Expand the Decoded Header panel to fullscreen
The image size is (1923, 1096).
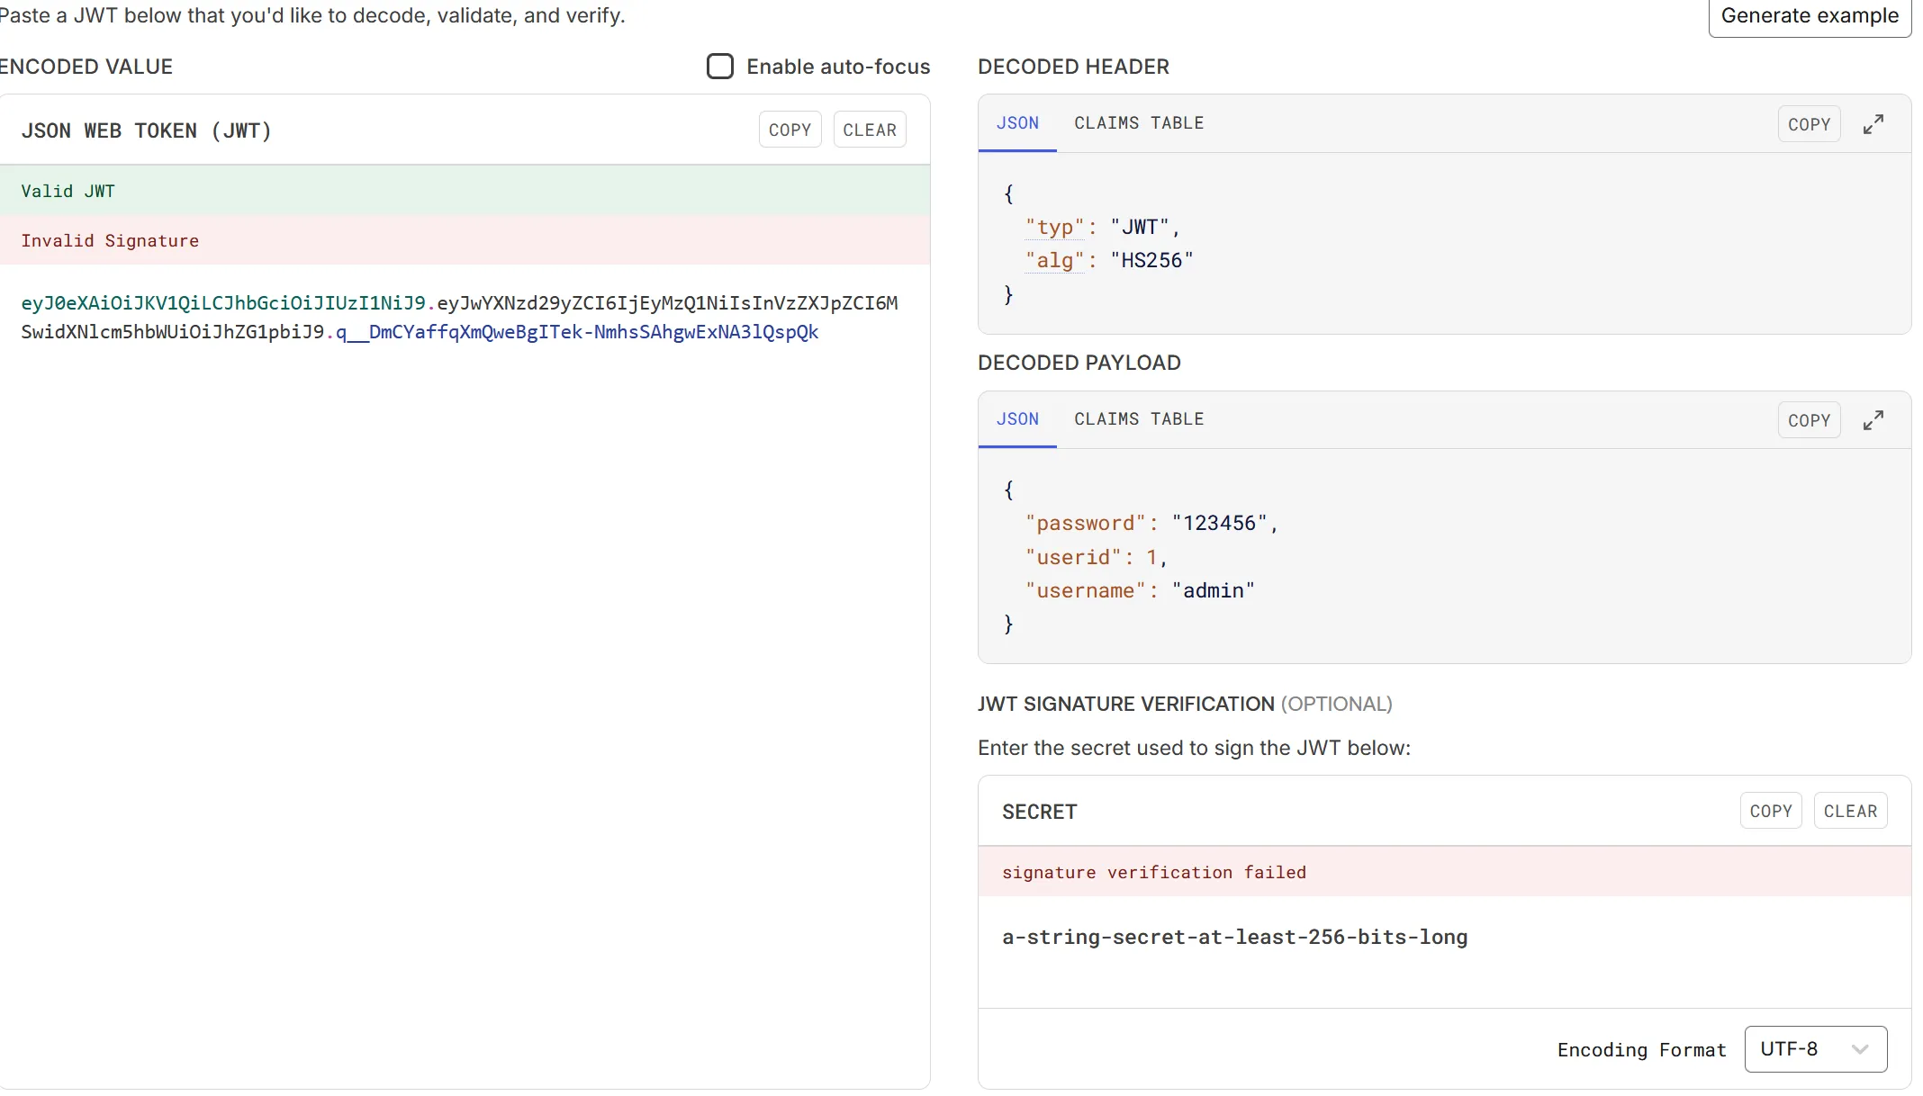pyautogui.click(x=1873, y=124)
